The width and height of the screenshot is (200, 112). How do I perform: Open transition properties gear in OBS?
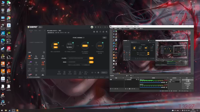point(180,80)
